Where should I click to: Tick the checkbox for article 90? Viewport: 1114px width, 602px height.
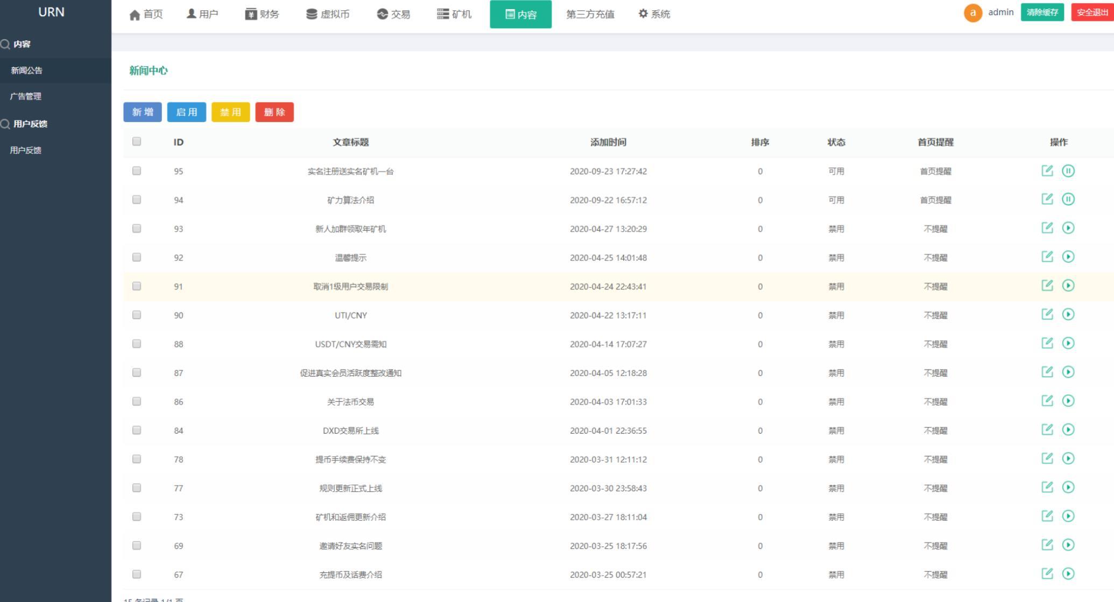pos(137,315)
